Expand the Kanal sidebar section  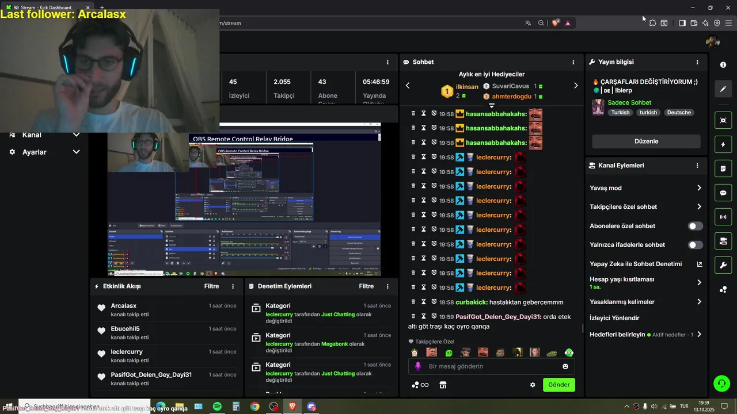[76, 135]
